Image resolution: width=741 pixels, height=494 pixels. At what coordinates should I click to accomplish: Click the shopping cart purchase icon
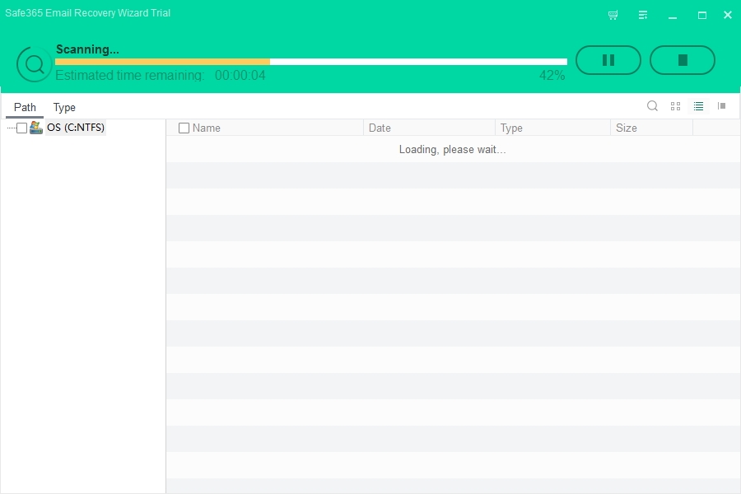pyautogui.click(x=613, y=15)
